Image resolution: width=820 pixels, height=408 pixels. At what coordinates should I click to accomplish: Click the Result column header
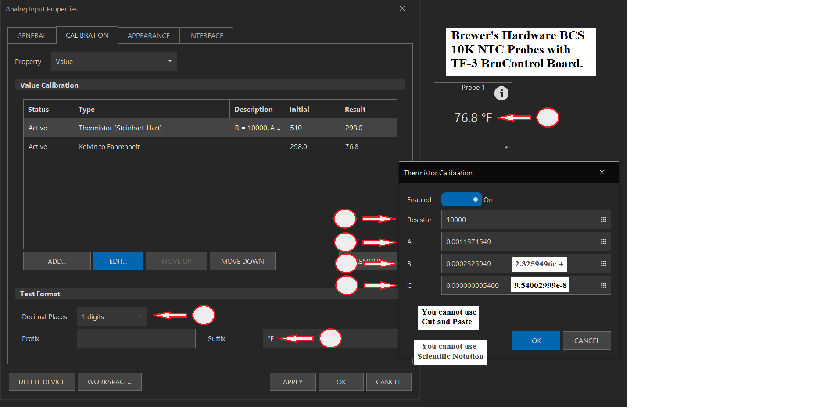click(368, 109)
